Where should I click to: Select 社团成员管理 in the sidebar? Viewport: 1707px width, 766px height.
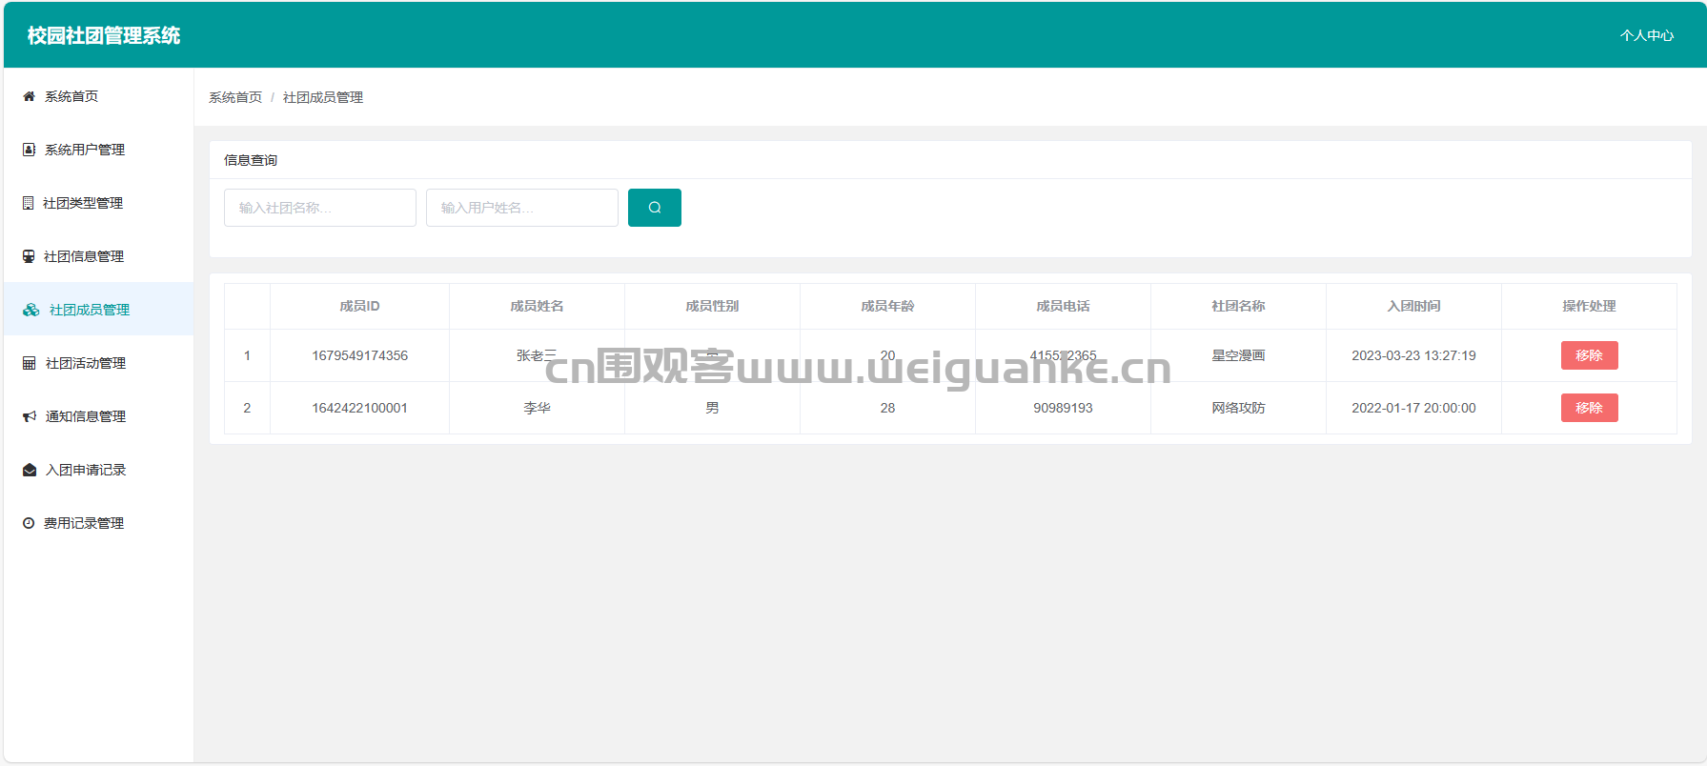click(x=99, y=309)
